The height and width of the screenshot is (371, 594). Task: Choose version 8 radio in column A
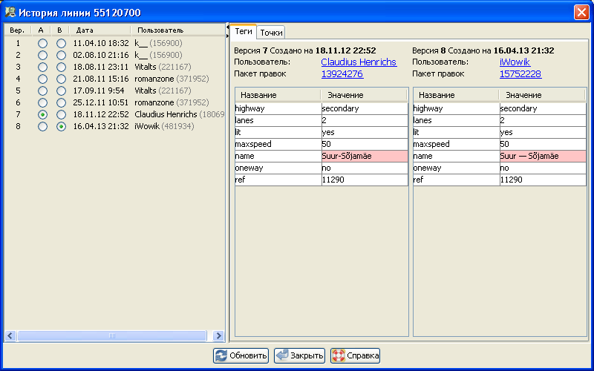pos(43,127)
